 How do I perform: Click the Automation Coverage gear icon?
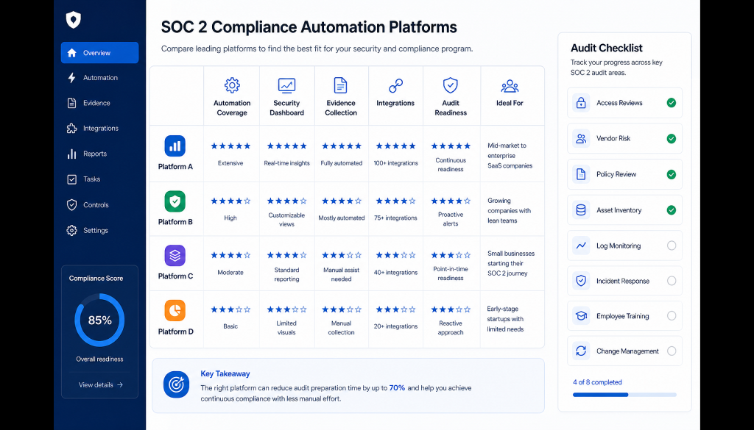click(232, 85)
